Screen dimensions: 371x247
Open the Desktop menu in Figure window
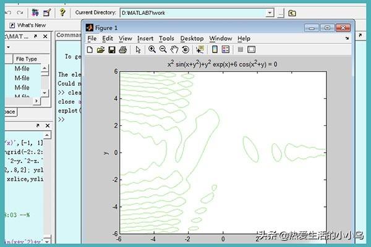192,38
